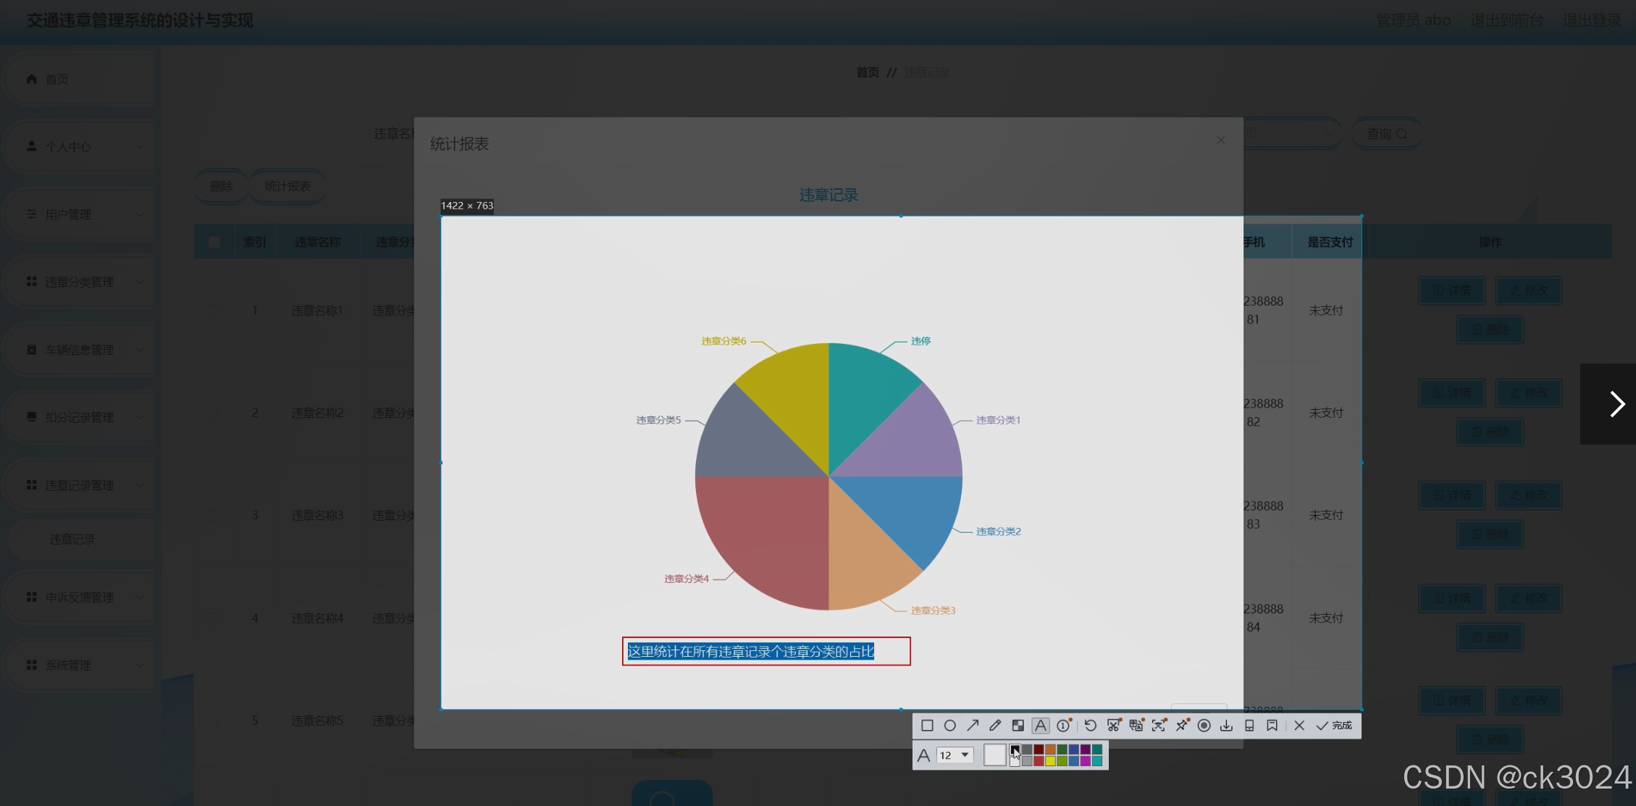The image size is (1636, 806).
Task: Click the highlighted annotation text box
Action: point(765,652)
